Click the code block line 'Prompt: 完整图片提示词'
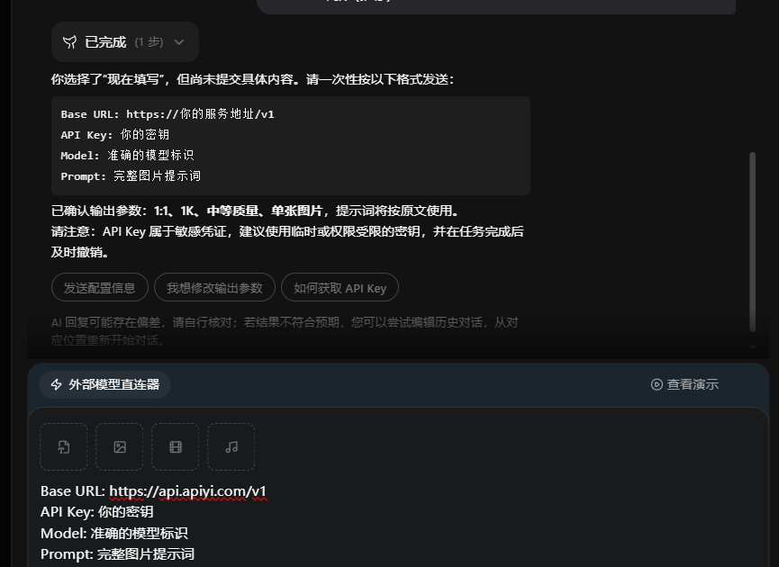This screenshot has width=779, height=567. 131,176
